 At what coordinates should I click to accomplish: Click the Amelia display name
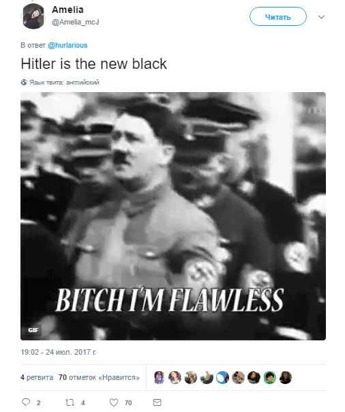(67, 10)
